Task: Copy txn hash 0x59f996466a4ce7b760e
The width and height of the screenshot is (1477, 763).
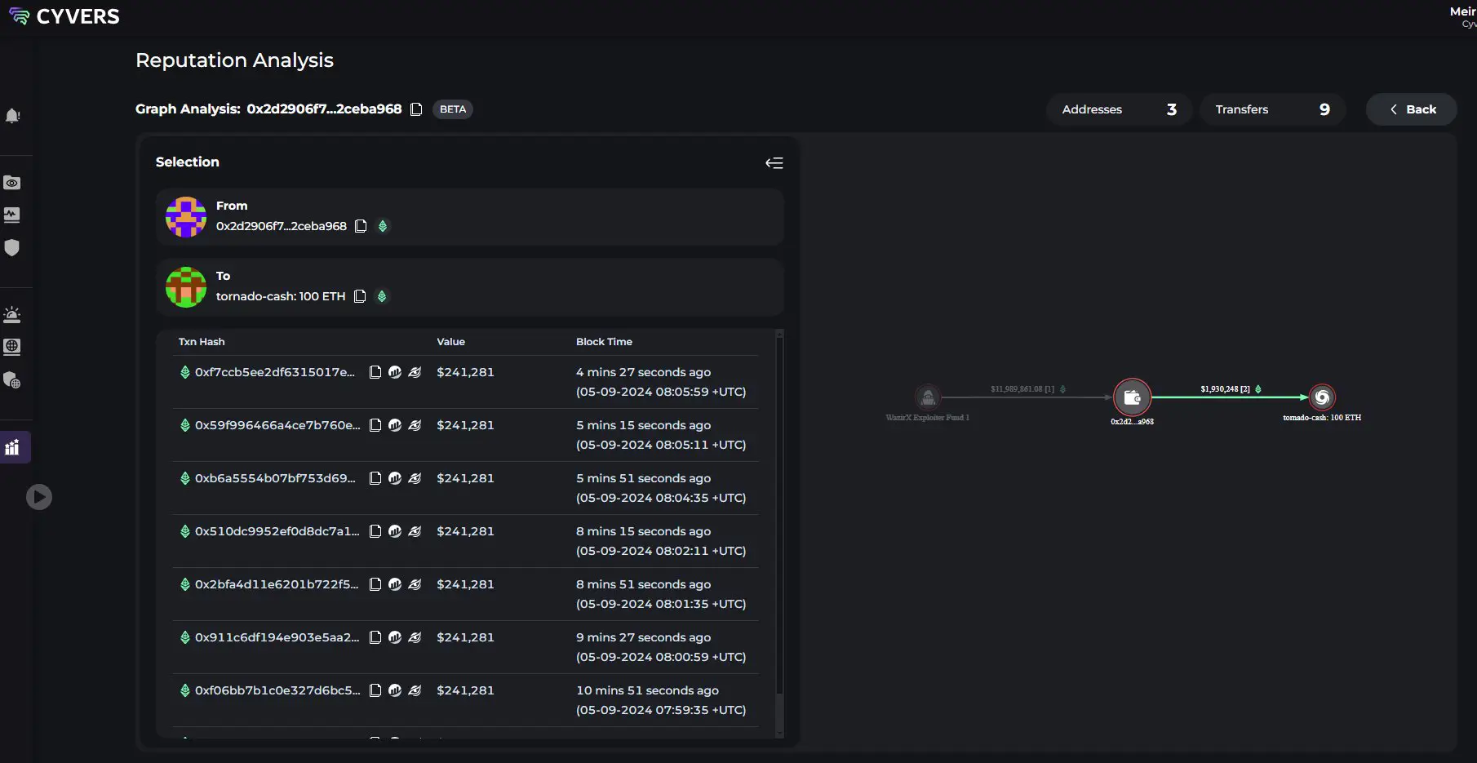Action: (375, 425)
